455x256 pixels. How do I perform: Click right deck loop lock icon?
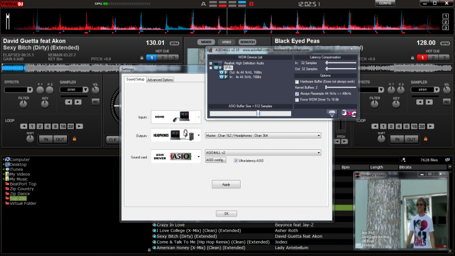(425, 139)
